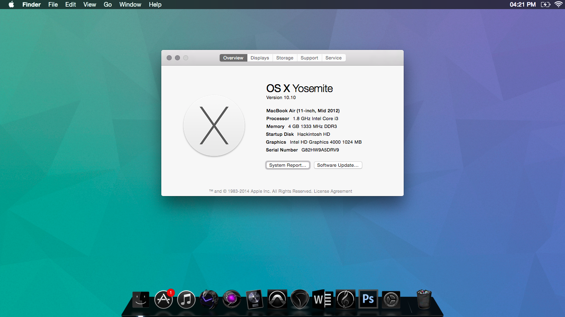Minimize the About This Mac window
565x317 pixels.
(177, 58)
